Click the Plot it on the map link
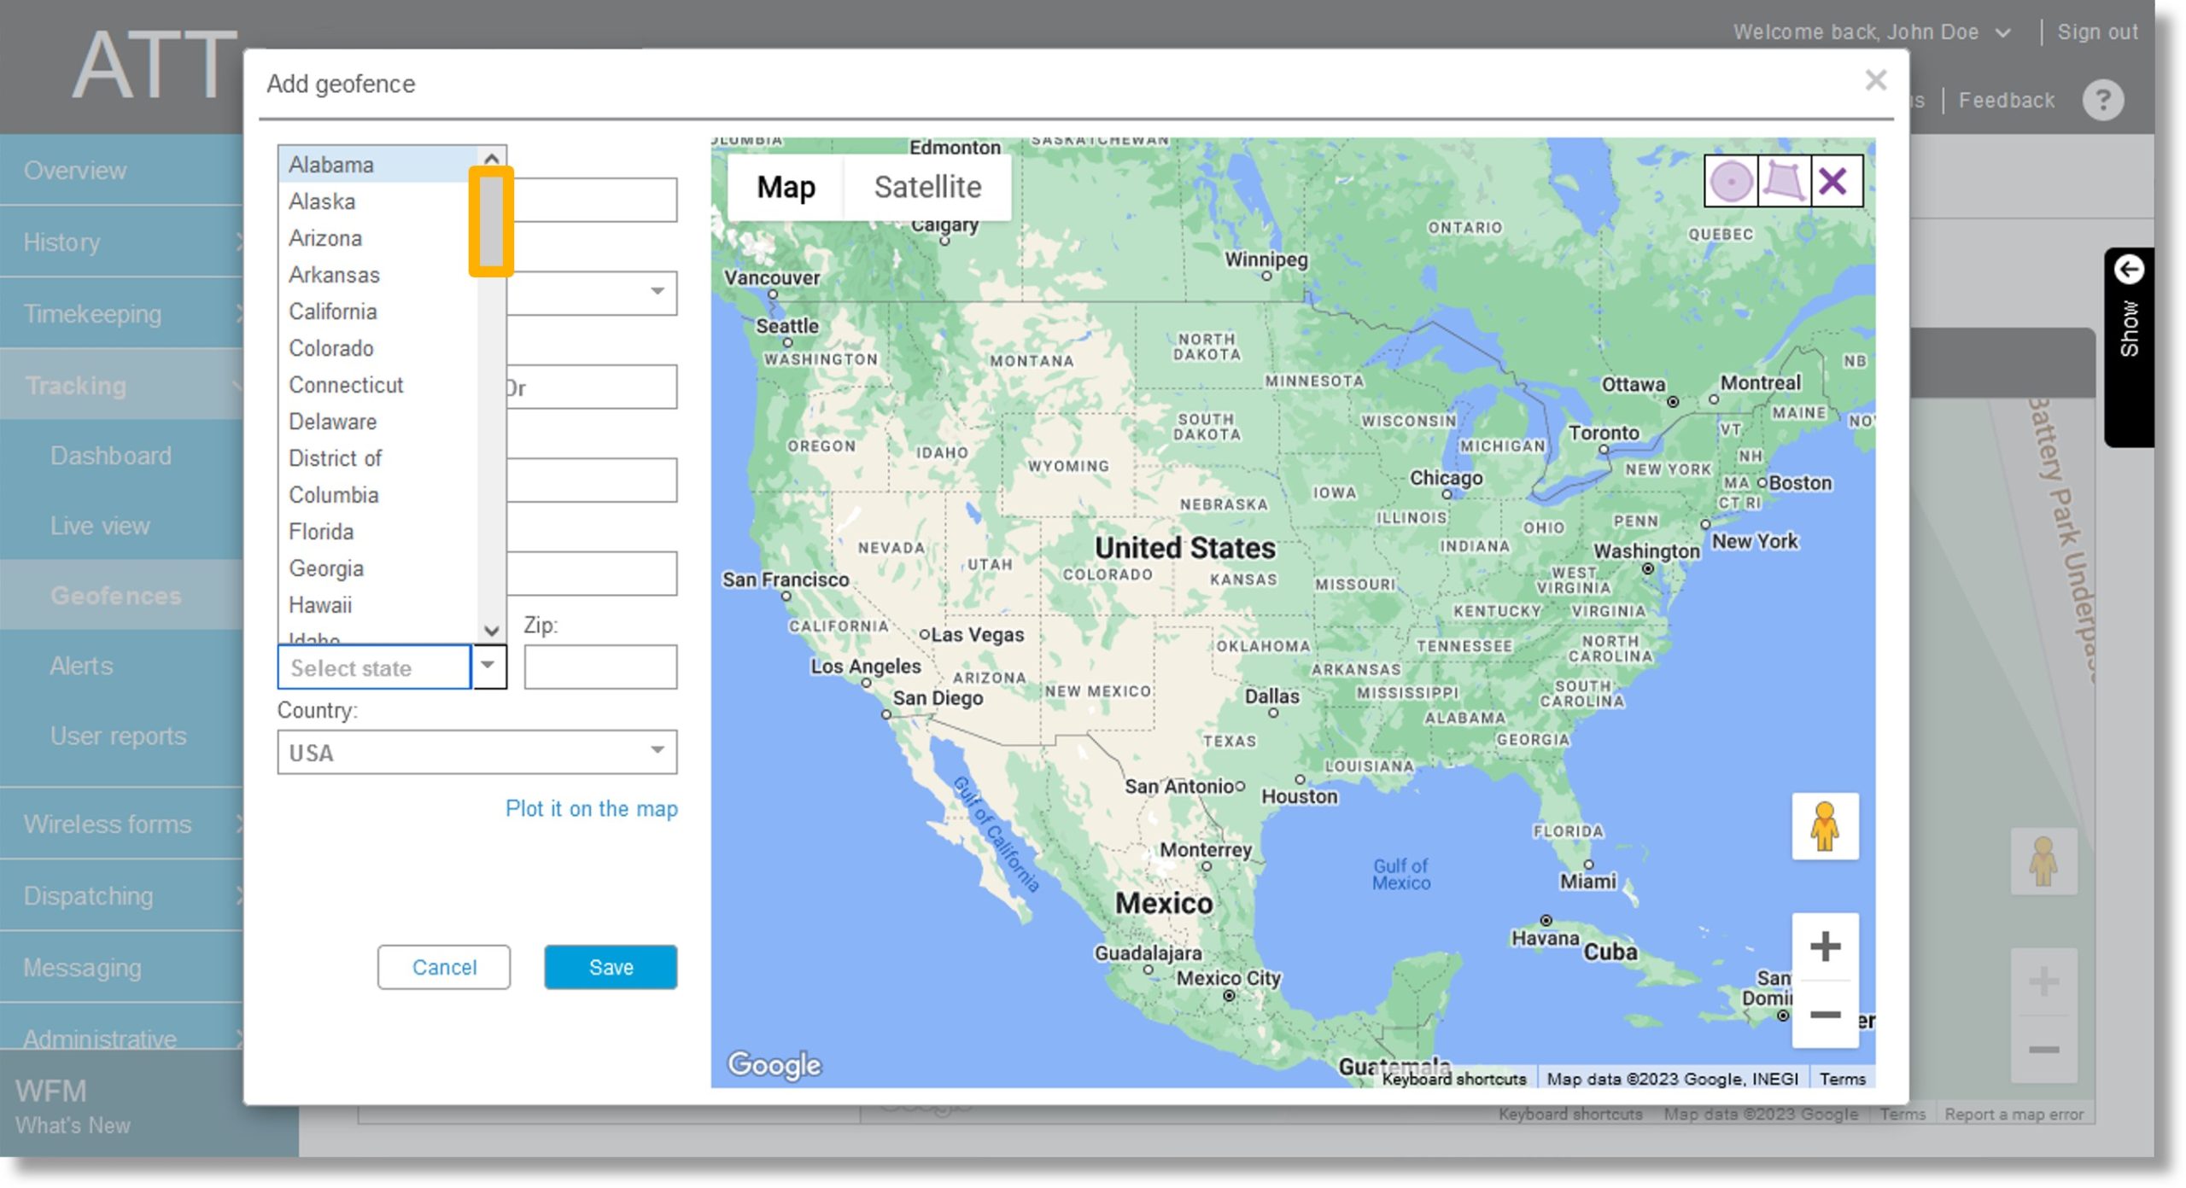2186x1188 pixels. coord(591,809)
